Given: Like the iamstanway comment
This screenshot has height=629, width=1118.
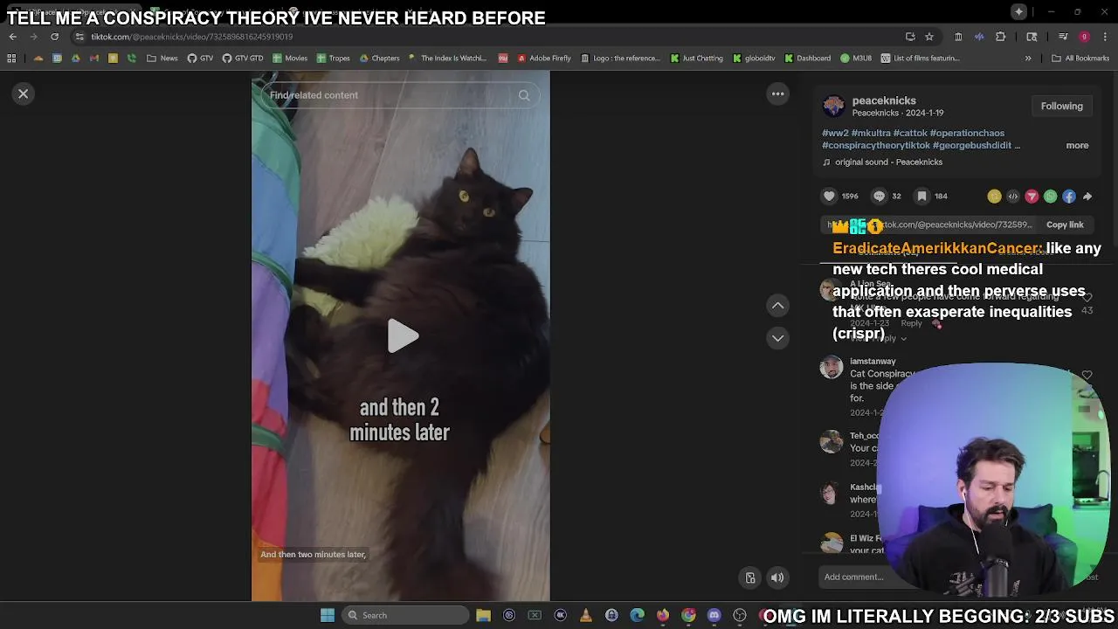Looking at the screenshot, I should tap(1087, 375).
